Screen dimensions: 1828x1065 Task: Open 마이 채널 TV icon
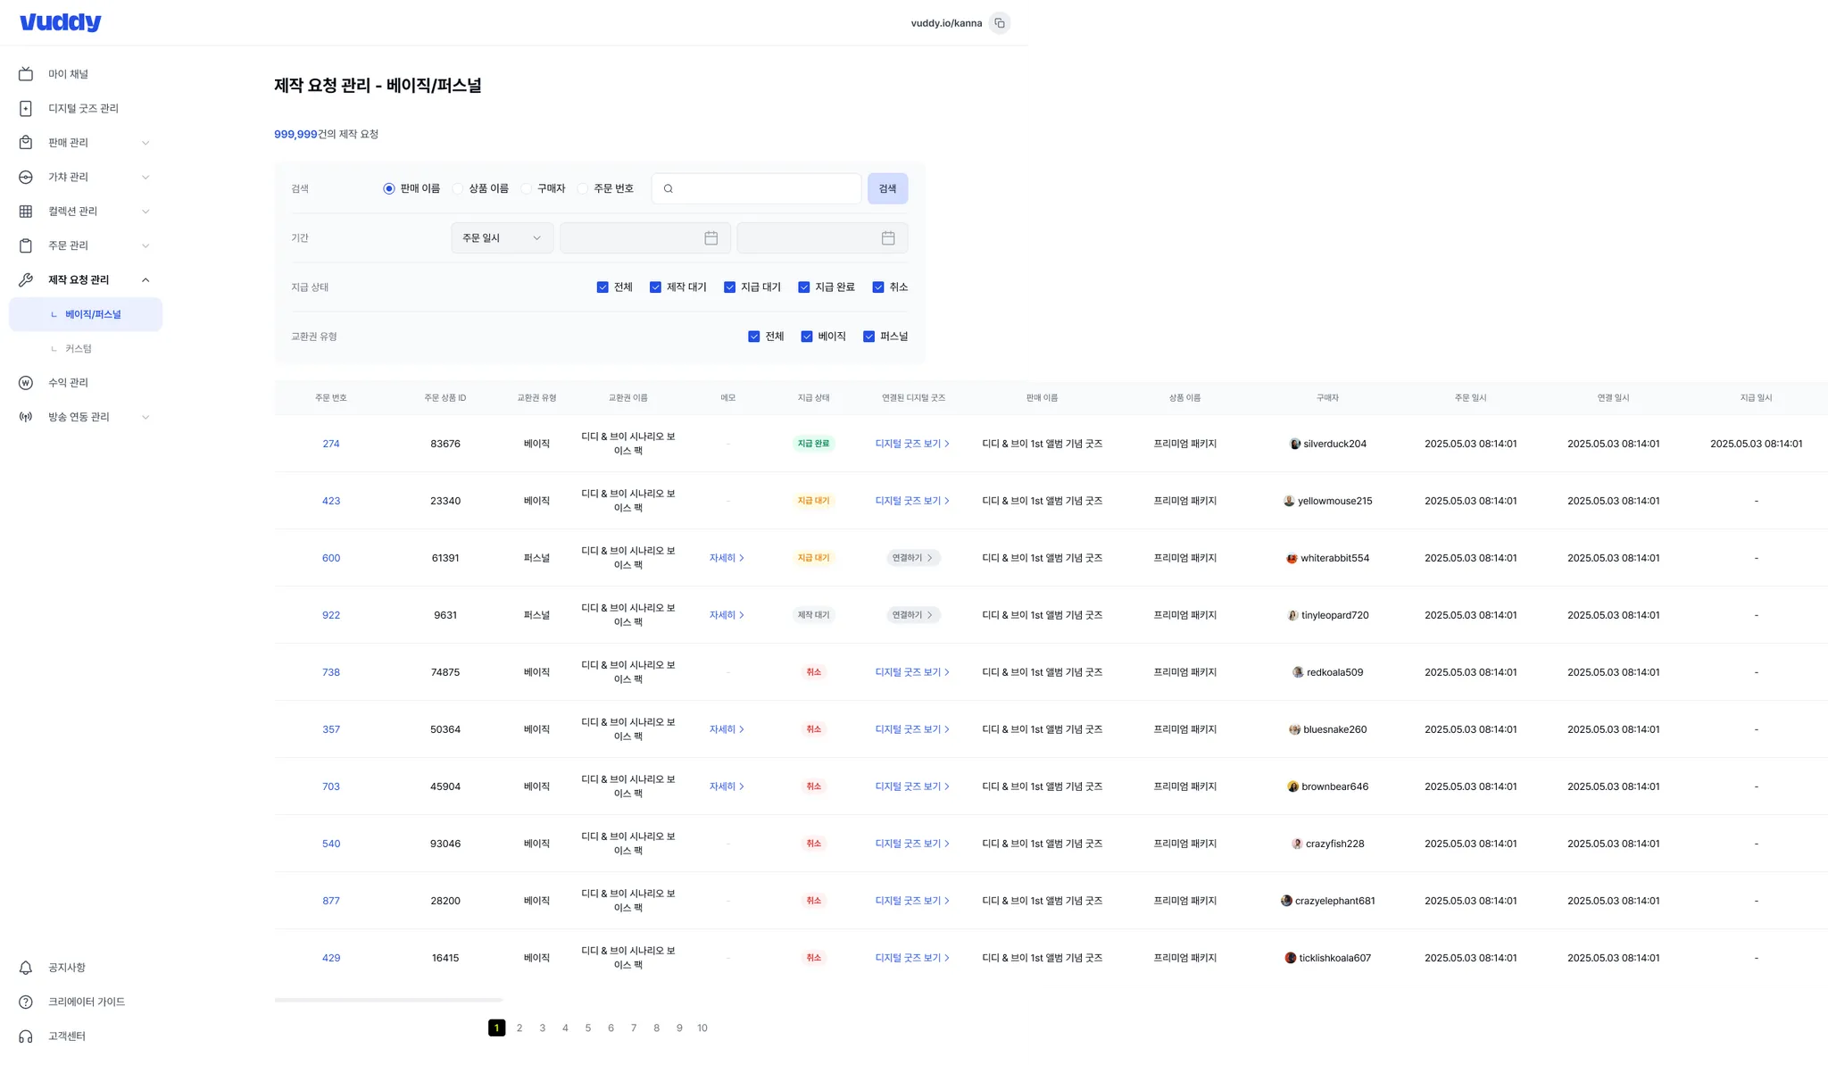[x=26, y=74]
